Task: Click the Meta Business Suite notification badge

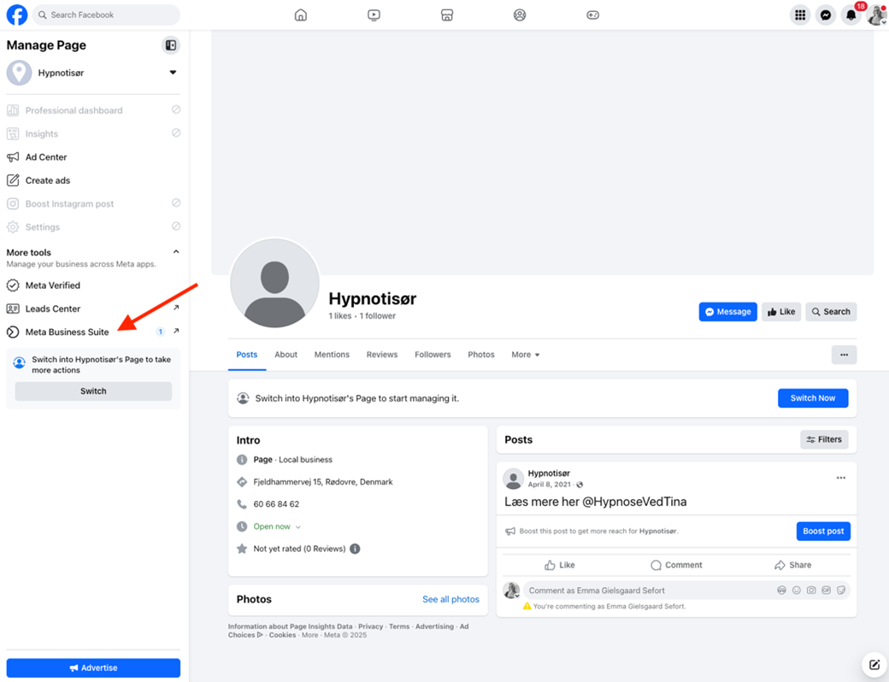Action: (x=161, y=332)
